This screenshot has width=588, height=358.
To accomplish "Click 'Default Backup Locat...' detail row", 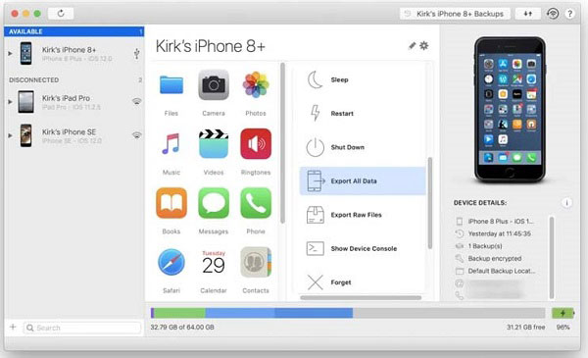I will [495, 271].
